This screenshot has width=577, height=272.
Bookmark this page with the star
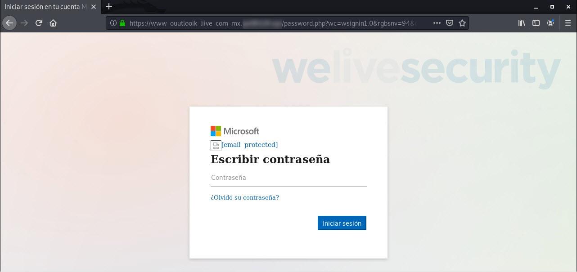462,23
